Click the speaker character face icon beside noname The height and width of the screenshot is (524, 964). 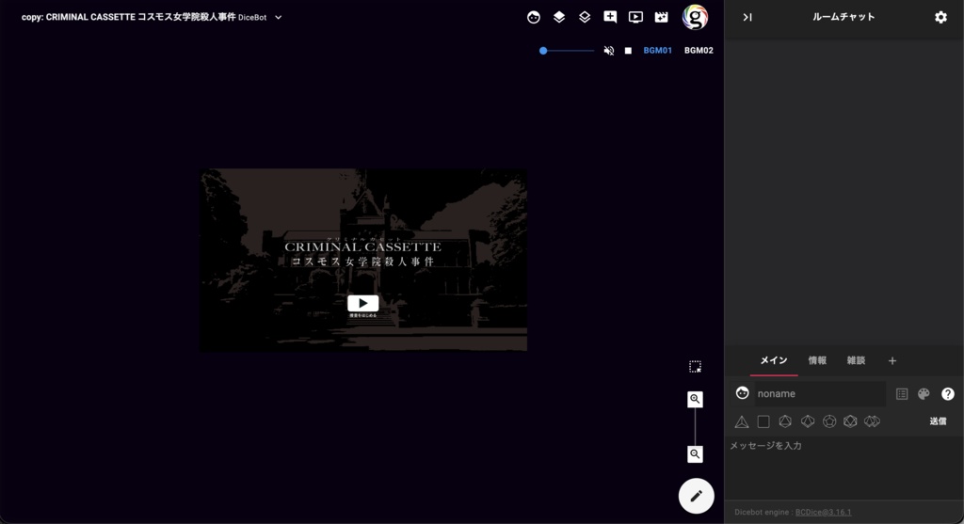[x=742, y=393]
